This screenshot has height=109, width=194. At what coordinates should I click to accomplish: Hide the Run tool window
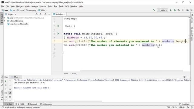coord(188,77)
